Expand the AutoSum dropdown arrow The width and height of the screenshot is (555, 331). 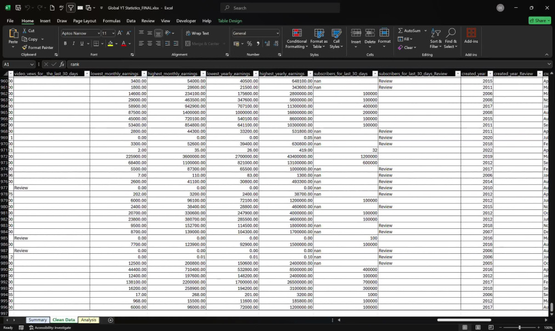coord(426,31)
